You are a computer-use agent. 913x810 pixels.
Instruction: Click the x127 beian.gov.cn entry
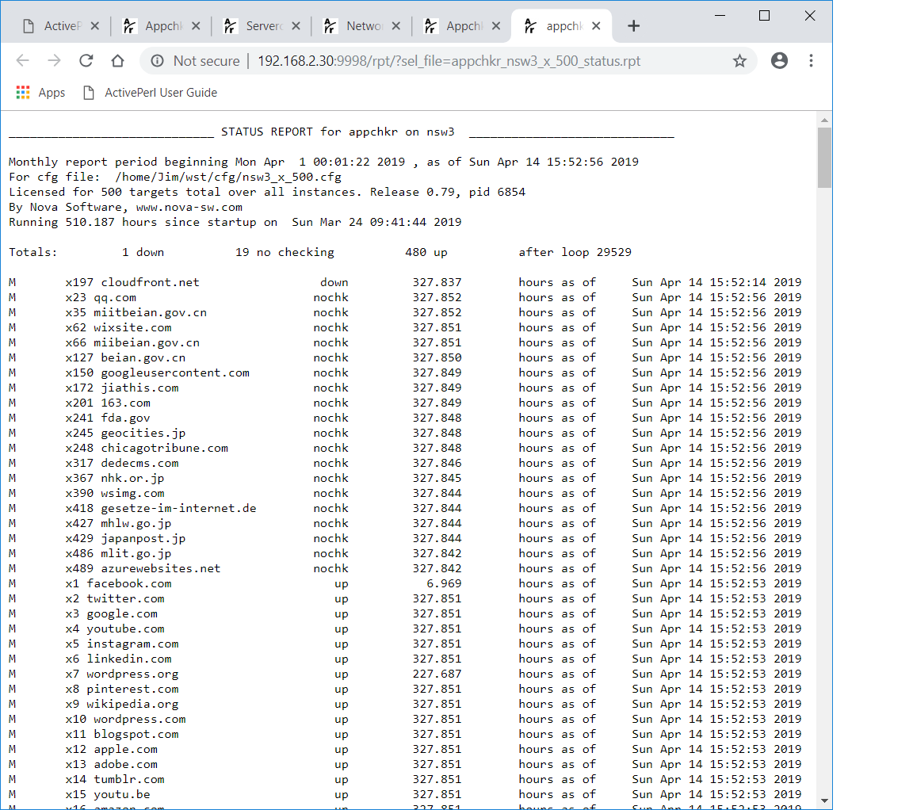coord(125,358)
